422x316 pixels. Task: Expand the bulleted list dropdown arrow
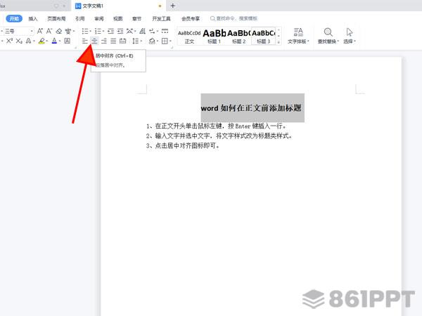(x=90, y=32)
